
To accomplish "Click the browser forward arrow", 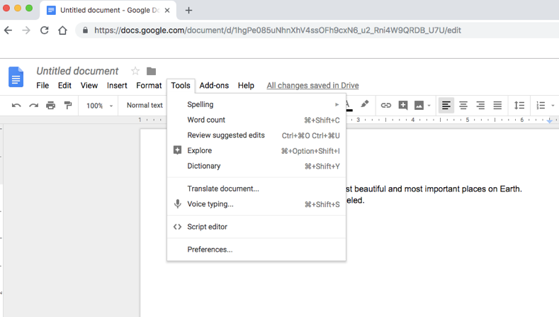I will [26, 30].
